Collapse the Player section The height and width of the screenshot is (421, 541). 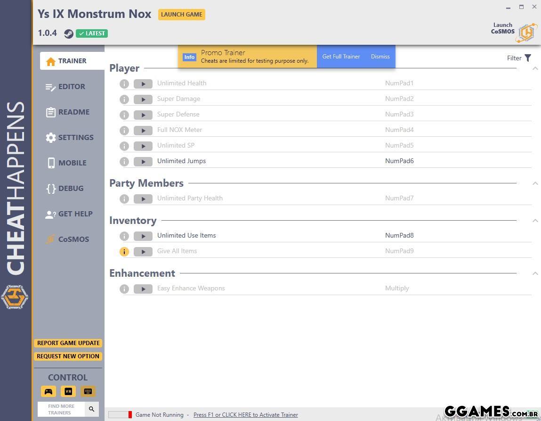tap(535, 69)
